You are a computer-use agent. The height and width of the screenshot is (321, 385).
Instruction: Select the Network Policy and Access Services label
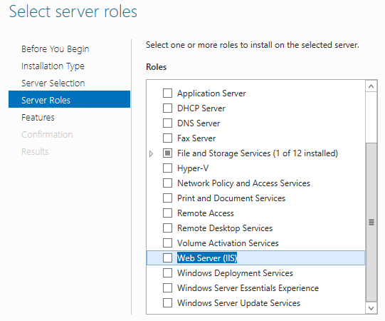pos(244,183)
